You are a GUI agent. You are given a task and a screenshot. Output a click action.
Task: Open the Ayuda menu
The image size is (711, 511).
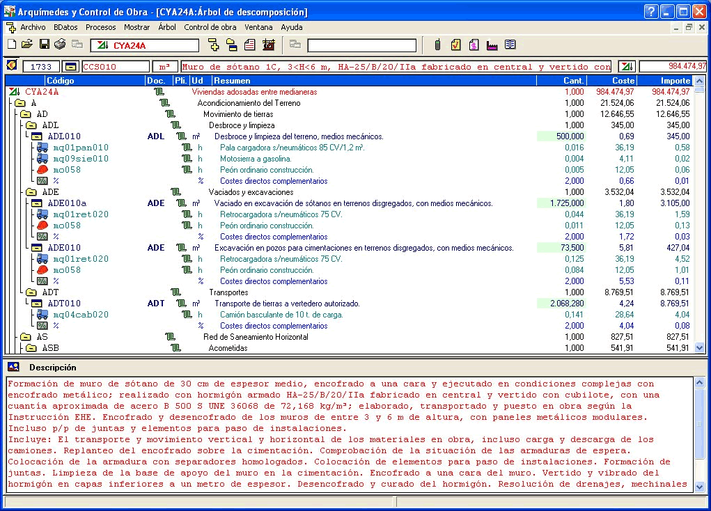292,27
